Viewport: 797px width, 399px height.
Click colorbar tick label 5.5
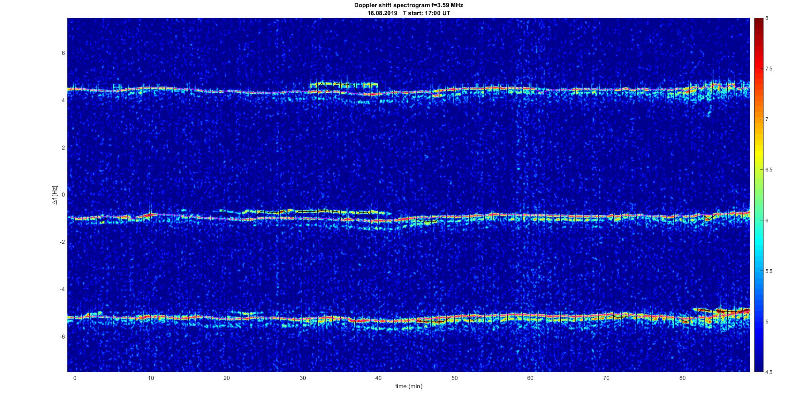[769, 271]
